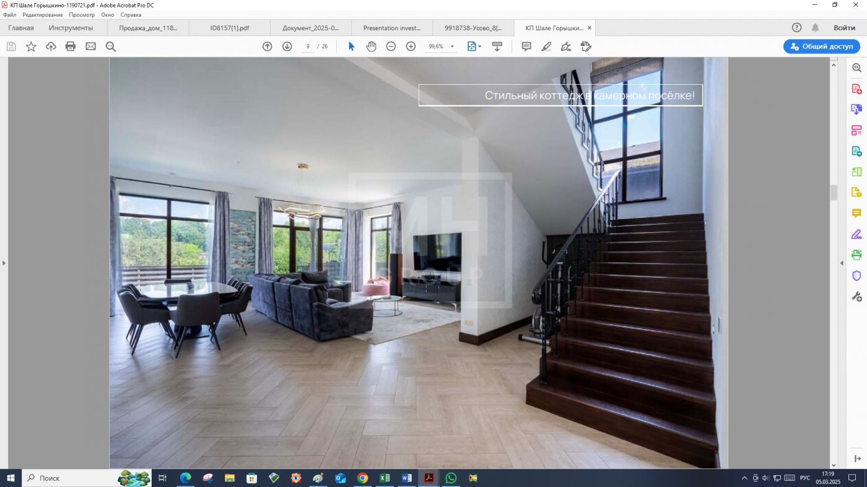Select the Hand pan tool
Screen dimensions: 867x487
click(371, 46)
